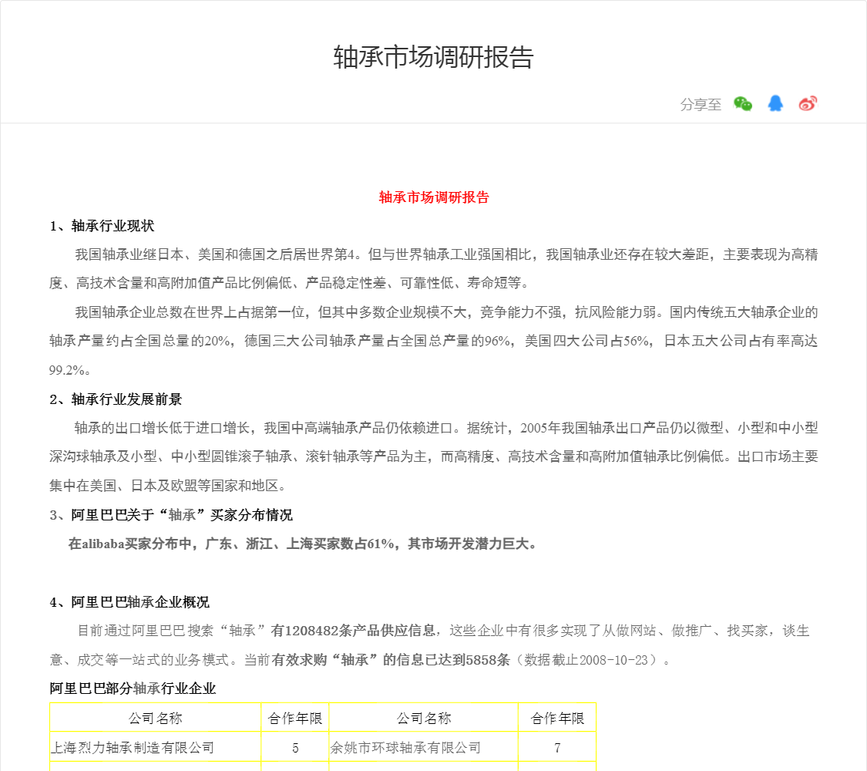Share the report to QQ

(x=775, y=103)
